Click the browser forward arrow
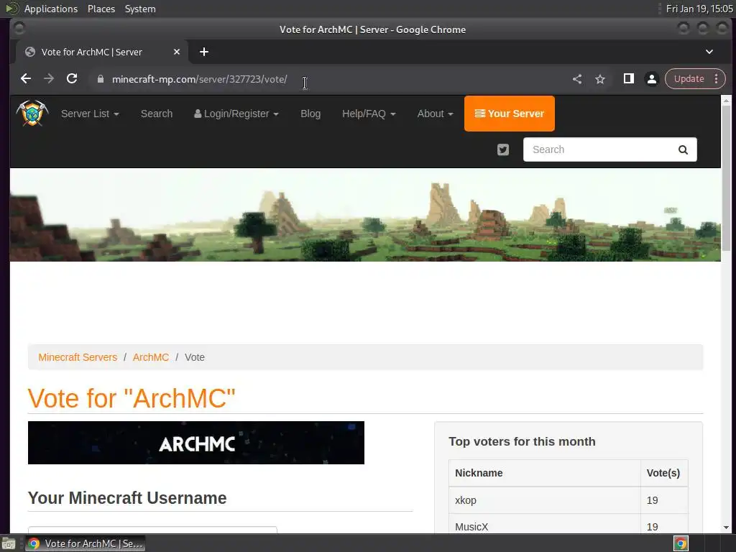Viewport: 736px width, 552px height. [49, 79]
